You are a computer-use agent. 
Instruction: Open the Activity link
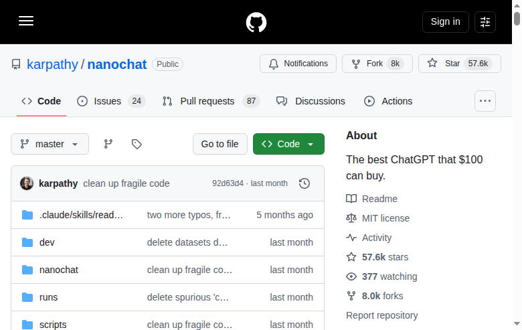click(x=377, y=238)
